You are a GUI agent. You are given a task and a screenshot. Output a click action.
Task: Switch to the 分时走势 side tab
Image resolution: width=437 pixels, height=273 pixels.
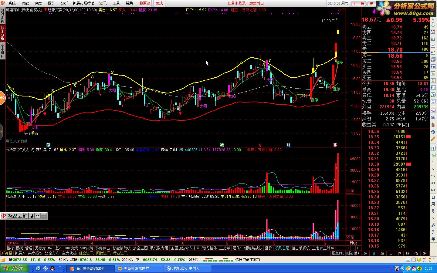(2, 16)
